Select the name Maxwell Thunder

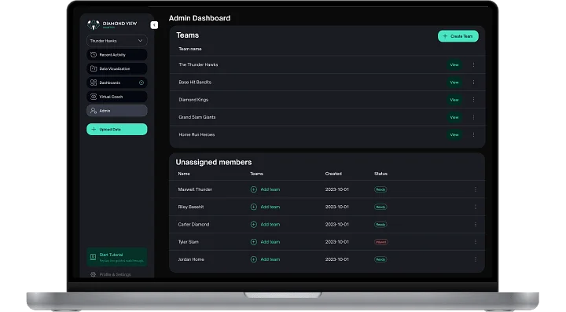click(195, 189)
